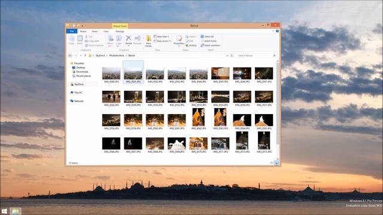Image resolution: width=383 pixels, height=215 pixels.
Task: Switch to the Home ribbon tab
Action: coord(83,32)
